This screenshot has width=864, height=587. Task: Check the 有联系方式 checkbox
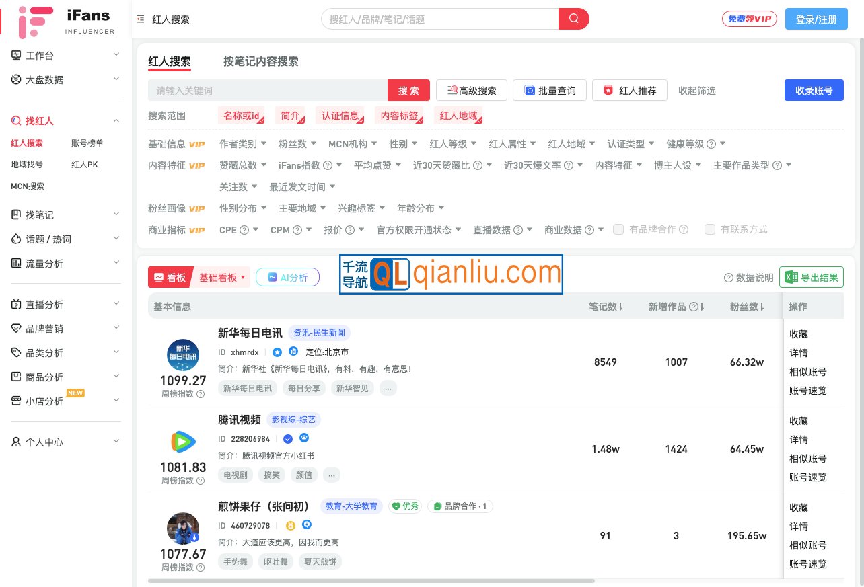[x=709, y=229]
